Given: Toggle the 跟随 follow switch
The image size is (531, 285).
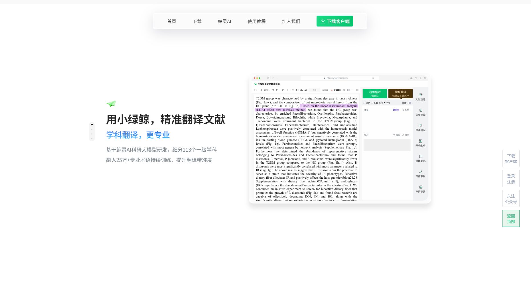Looking at the screenshot, I should tap(409, 103).
